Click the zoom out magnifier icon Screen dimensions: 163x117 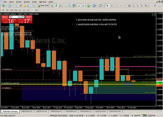(70, 6)
